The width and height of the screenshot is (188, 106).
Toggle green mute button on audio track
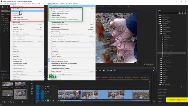pos(48,101)
